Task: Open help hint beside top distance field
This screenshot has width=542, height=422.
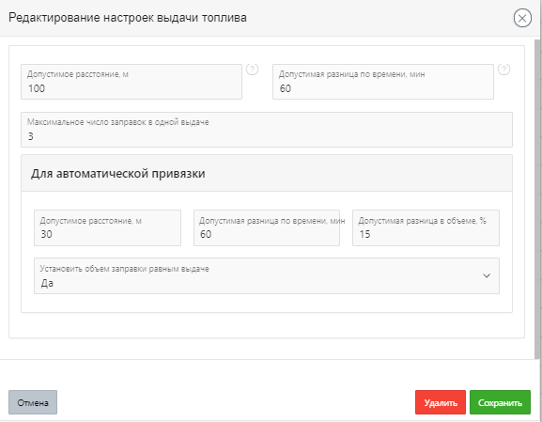Action: (252, 70)
